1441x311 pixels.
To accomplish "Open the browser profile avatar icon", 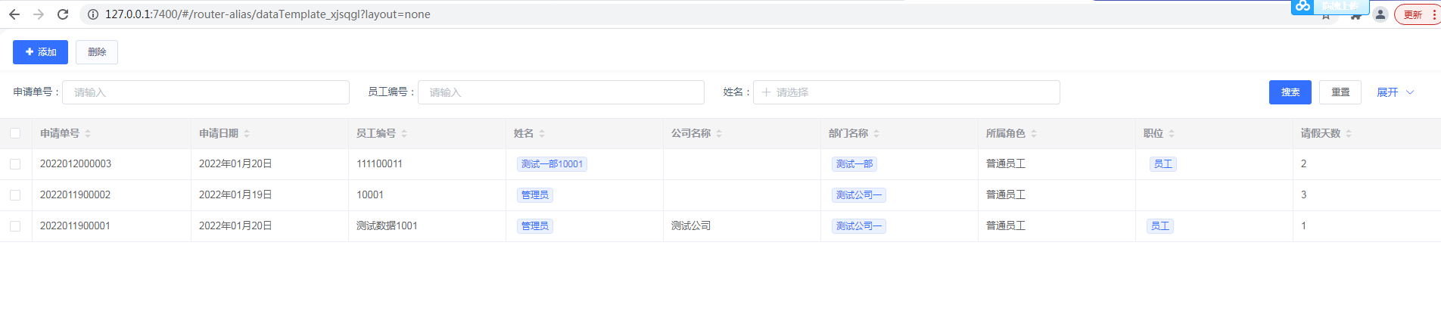I will [1380, 14].
